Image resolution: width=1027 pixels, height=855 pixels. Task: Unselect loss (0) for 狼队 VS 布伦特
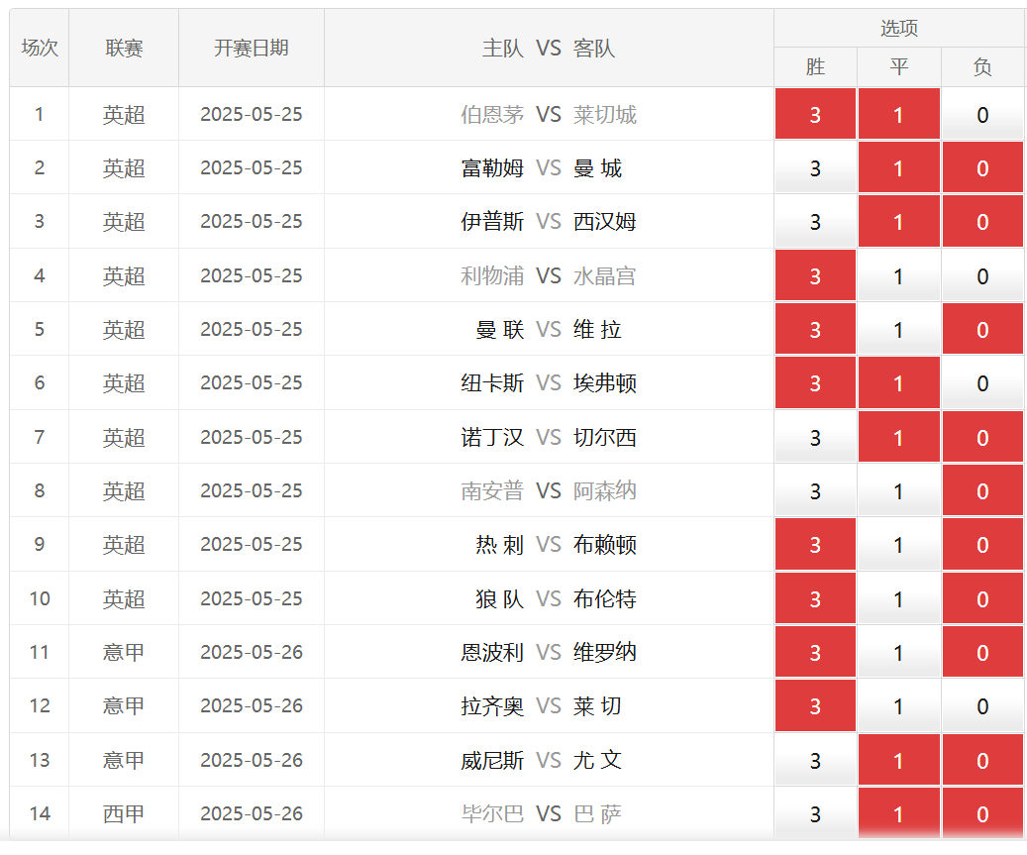tap(982, 598)
